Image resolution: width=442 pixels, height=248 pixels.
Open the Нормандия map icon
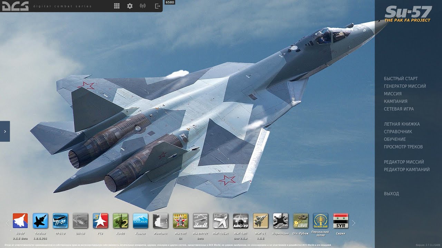tap(280, 221)
